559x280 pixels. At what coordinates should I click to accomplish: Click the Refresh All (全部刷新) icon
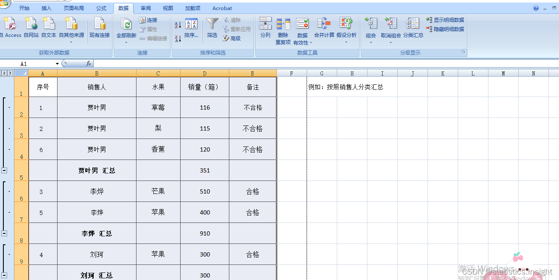coord(126,24)
